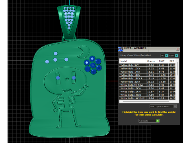191x143 pixels.
Task: Select the Yellow Gold:9KY row
Action: (x=147, y=65)
